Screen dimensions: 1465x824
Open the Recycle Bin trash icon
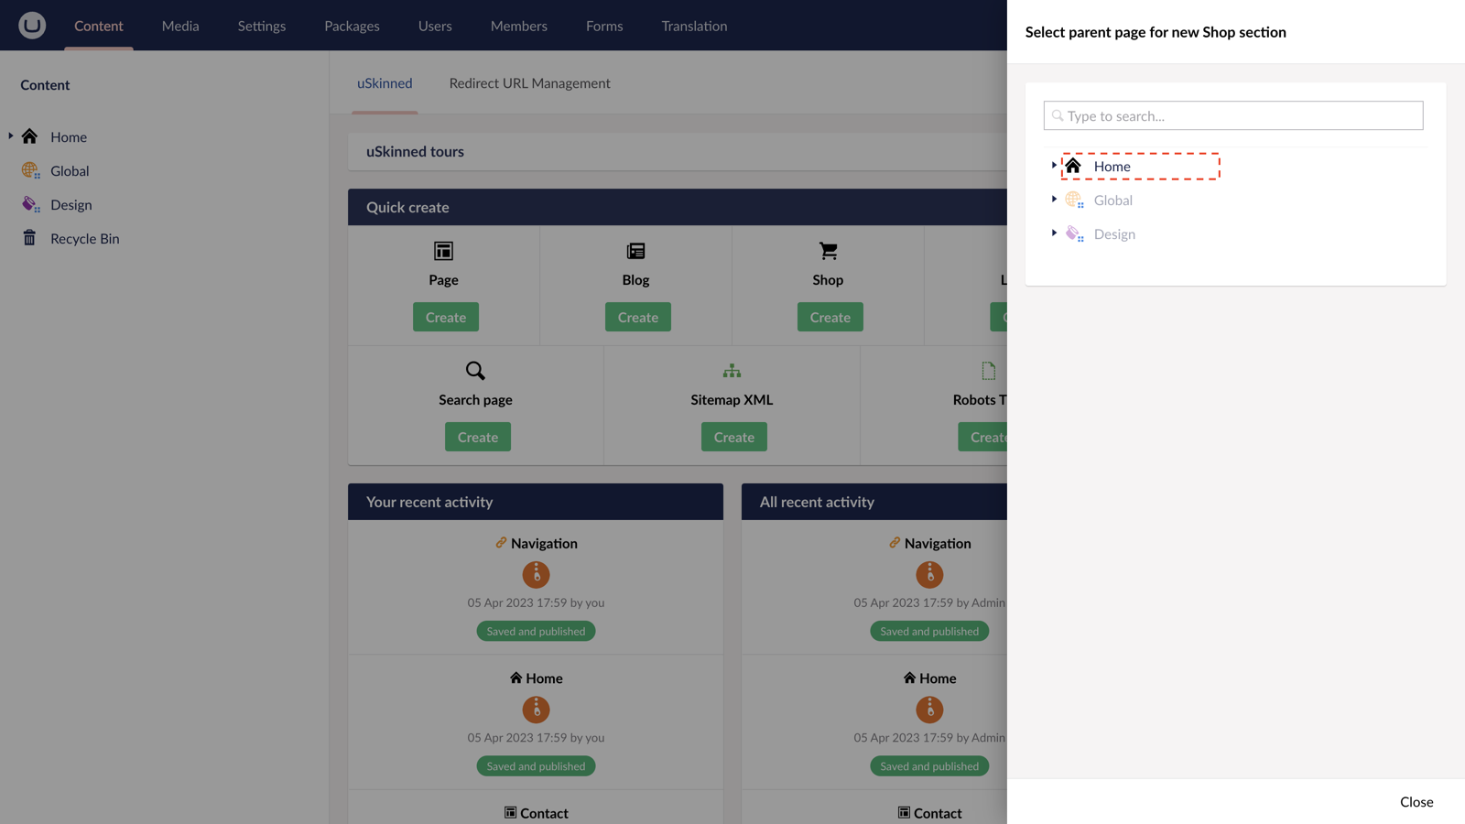[29, 238]
